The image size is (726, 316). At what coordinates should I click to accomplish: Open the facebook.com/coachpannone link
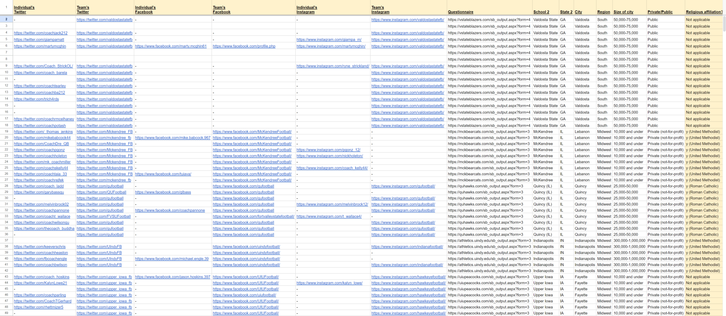(170, 210)
